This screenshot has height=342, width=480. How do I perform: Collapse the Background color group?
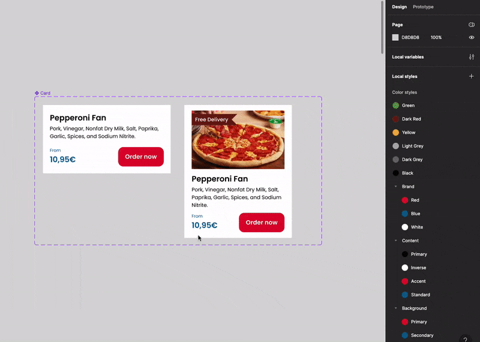(x=396, y=308)
